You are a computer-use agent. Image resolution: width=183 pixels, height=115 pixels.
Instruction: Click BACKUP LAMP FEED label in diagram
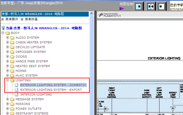[x=173, y=95]
